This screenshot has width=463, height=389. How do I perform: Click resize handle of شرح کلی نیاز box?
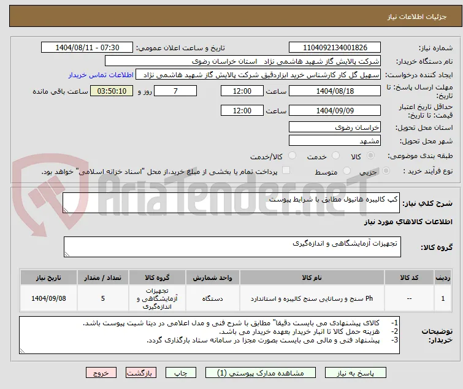(66, 210)
